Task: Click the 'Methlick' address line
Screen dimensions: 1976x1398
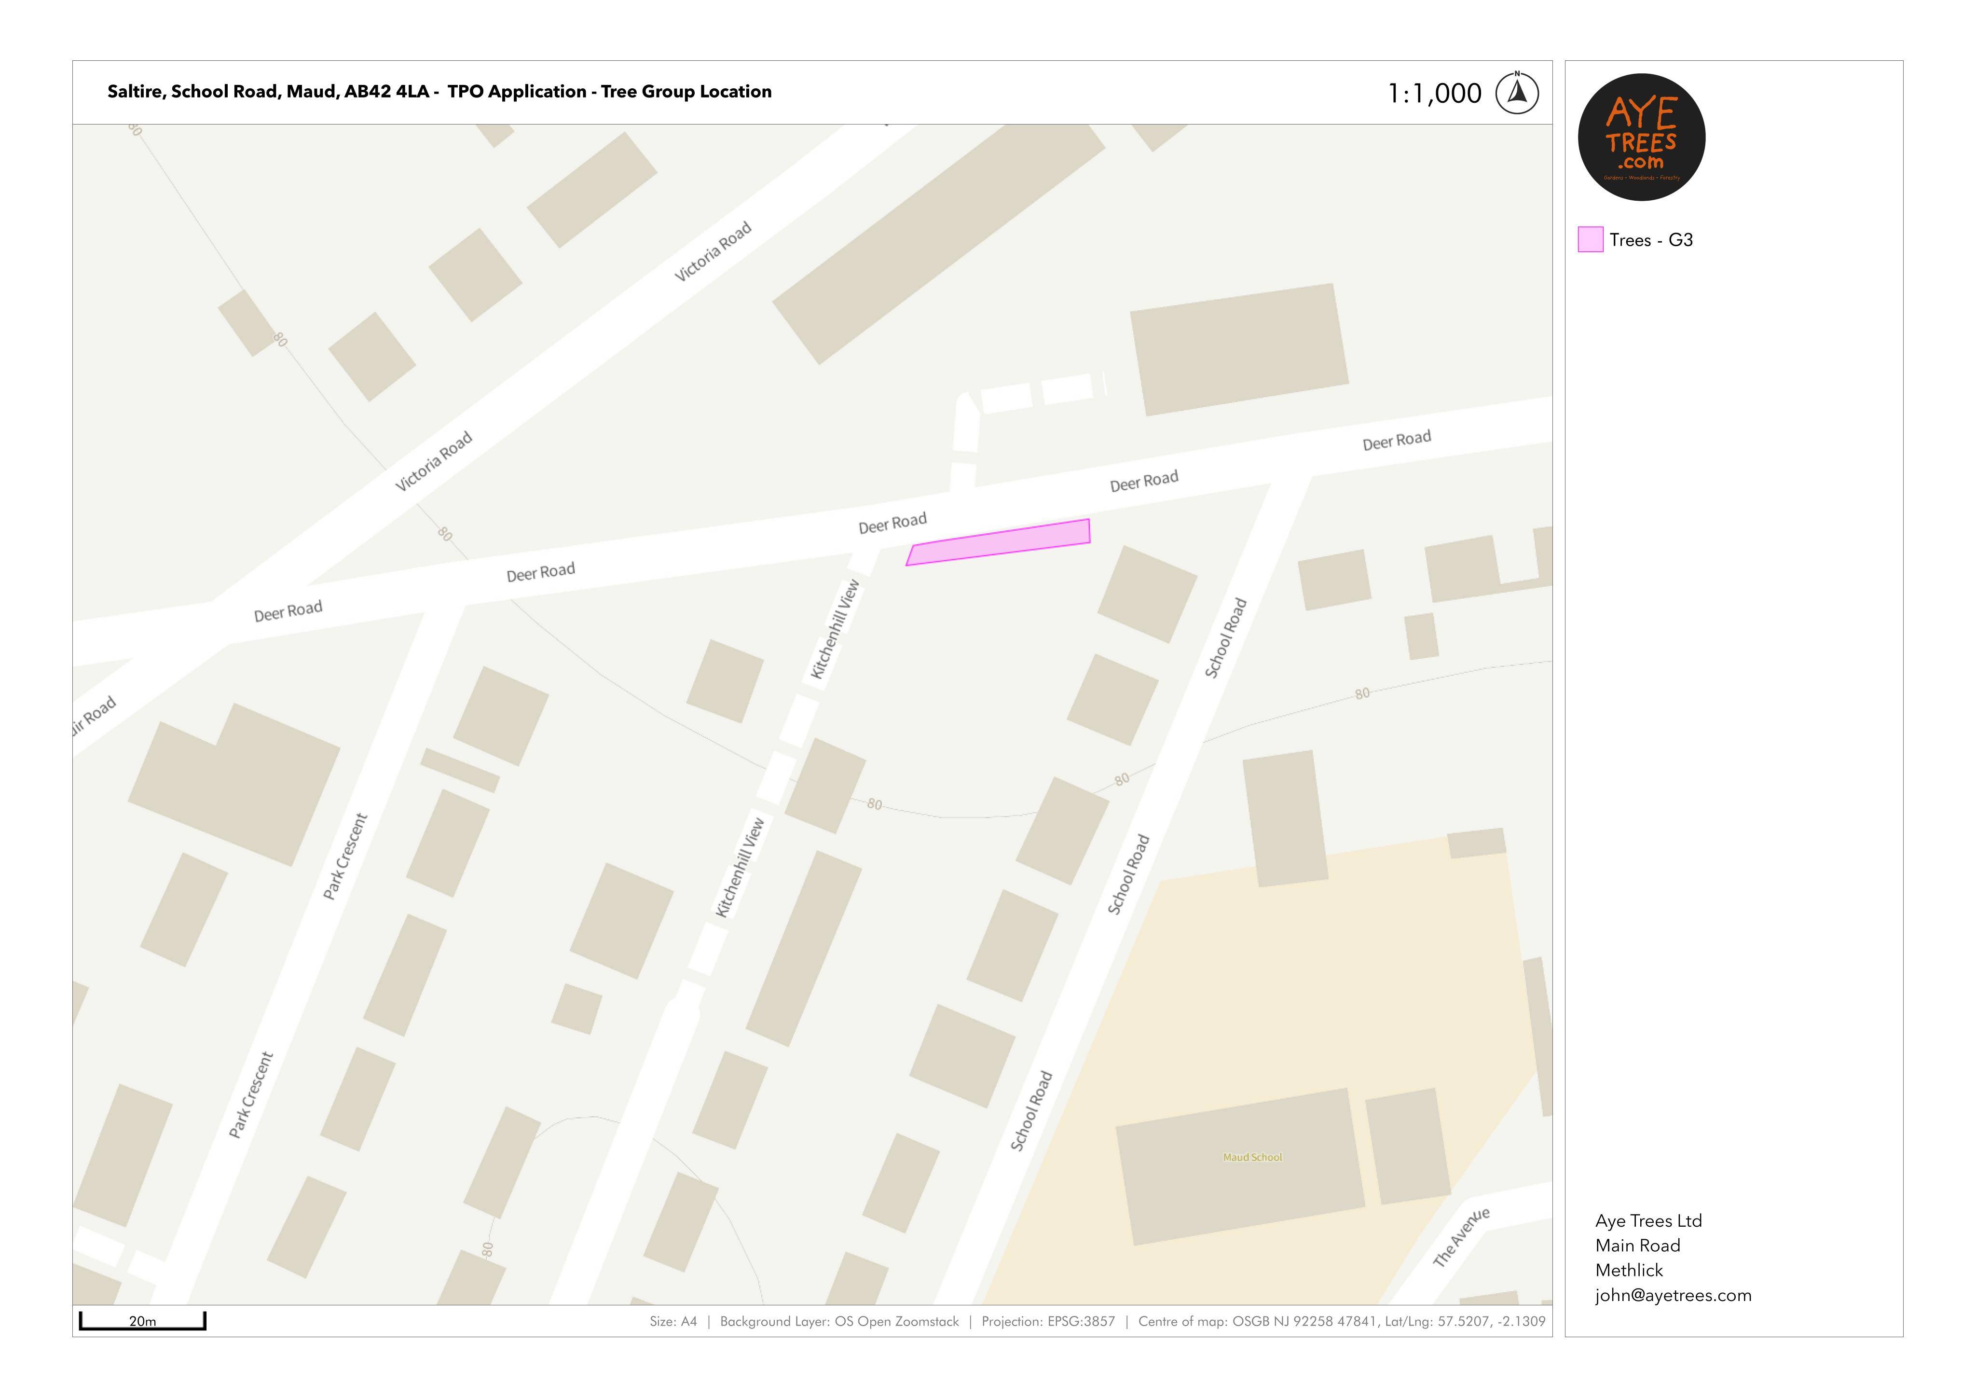Action: click(x=1629, y=1270)
